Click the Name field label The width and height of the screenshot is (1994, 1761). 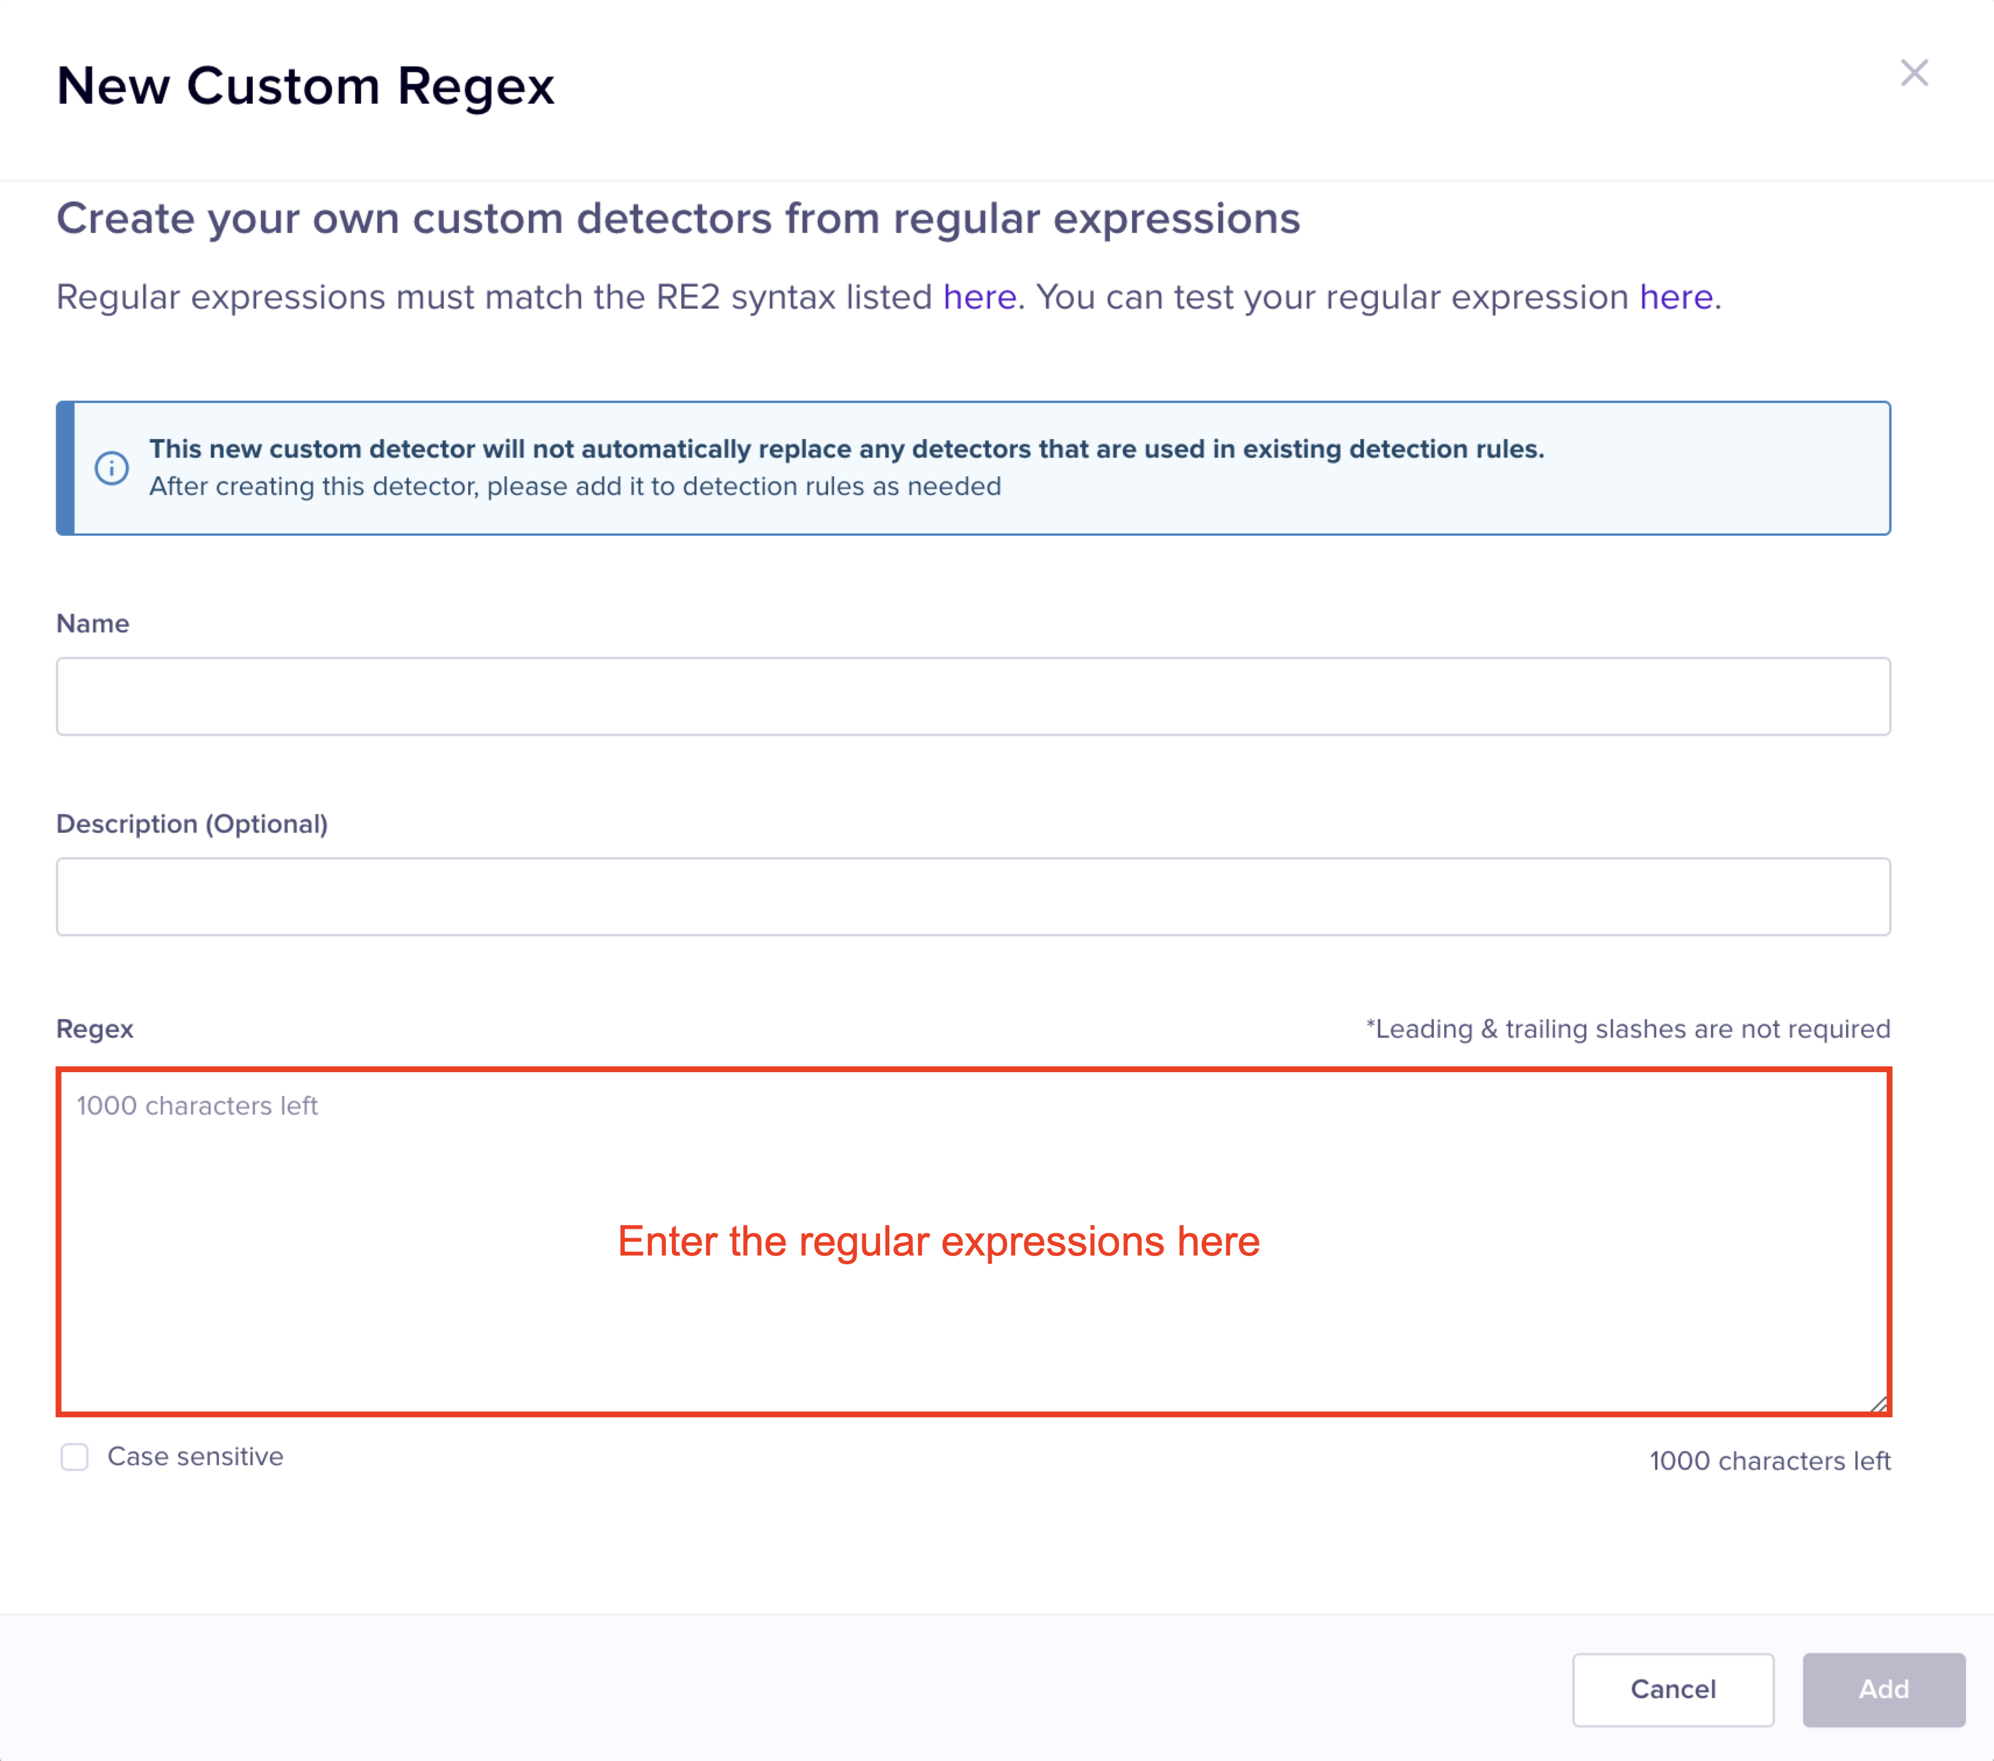pos(93,624)
